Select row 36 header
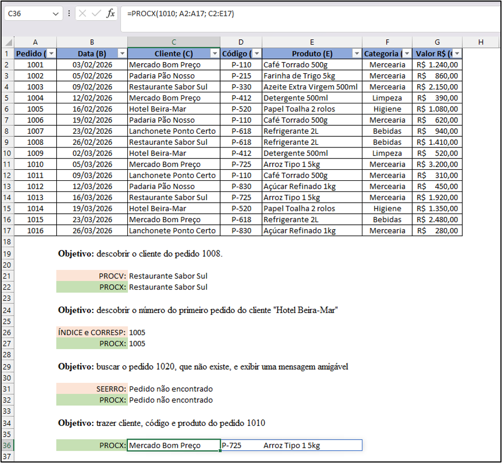The height and width of the screenshot is (463, 502). click(x=7, y=445)
